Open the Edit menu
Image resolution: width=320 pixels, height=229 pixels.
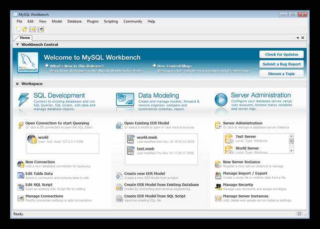coord(30,21)
